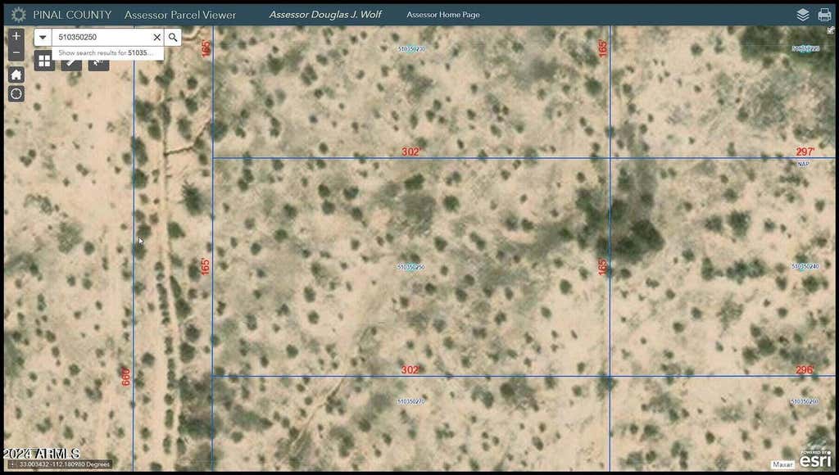Image resolution: width=839 pixels, height=475 pixels.
Task: Choose 'Show search results for 51035...' suggestion
Action: click(x=107, y=53)
